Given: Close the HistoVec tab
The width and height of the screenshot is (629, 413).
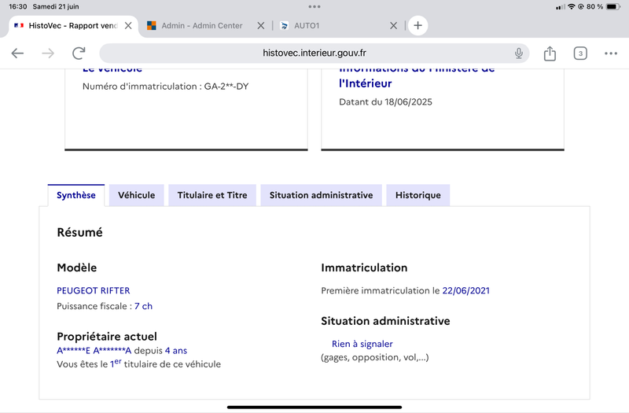Looking at the screenshot, I should tap(128, 26).
